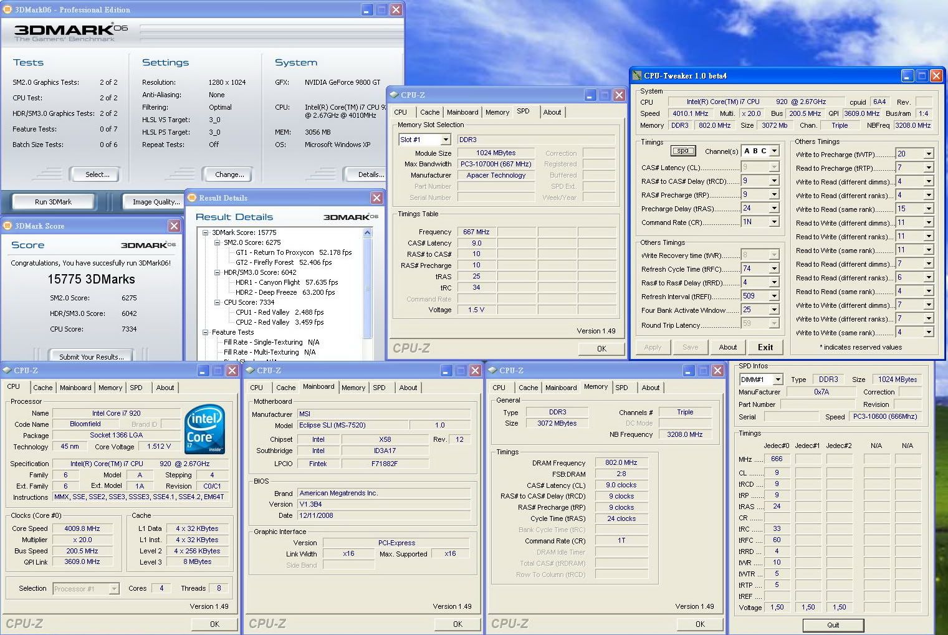Viewport: 948px width, 635px height.
Task: Click title icon of CPU-Z Mainboard window
Action: (x=250, y=370)
